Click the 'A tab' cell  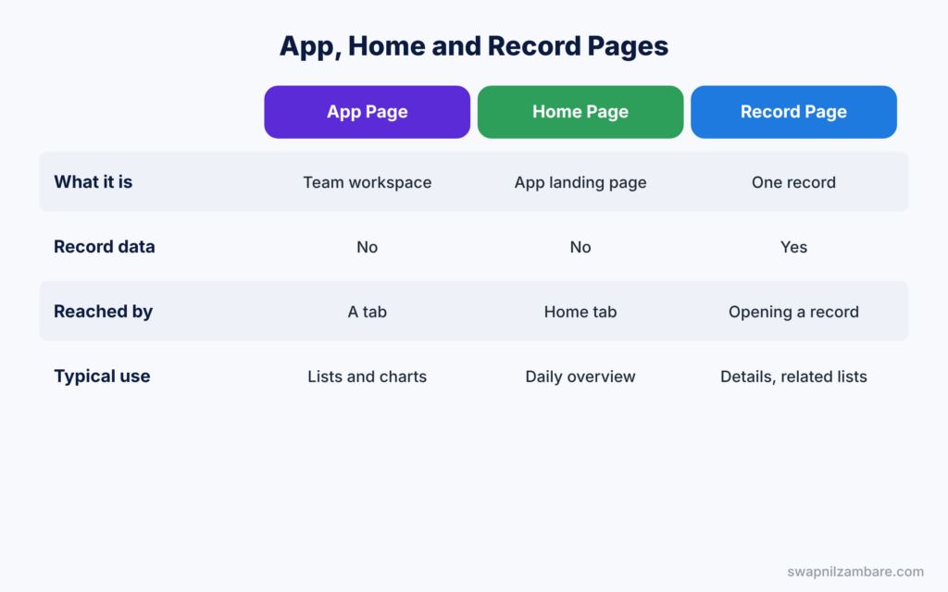pyautogui.click(x=367, y=312)
